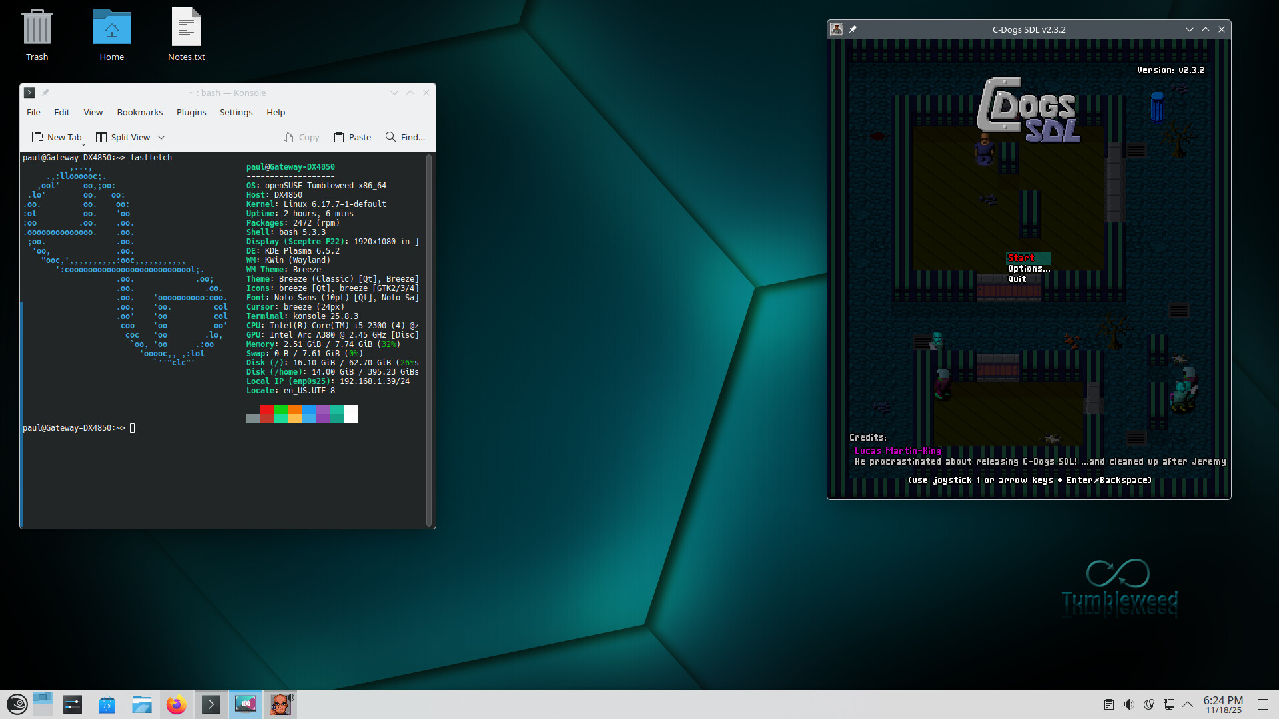
Task: Click the Spectacle screenshot taskbar icon
Action: tap(245, 704)
